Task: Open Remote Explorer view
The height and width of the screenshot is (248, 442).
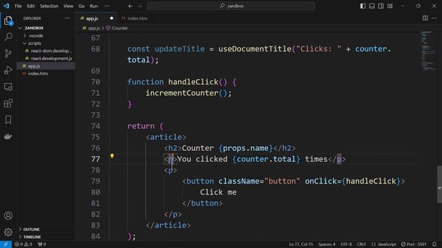Action: (8, 87)
